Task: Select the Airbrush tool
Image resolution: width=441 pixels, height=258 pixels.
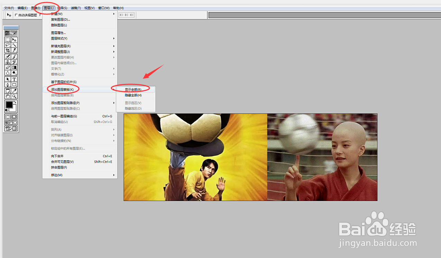Action: (x=7, y=56)
